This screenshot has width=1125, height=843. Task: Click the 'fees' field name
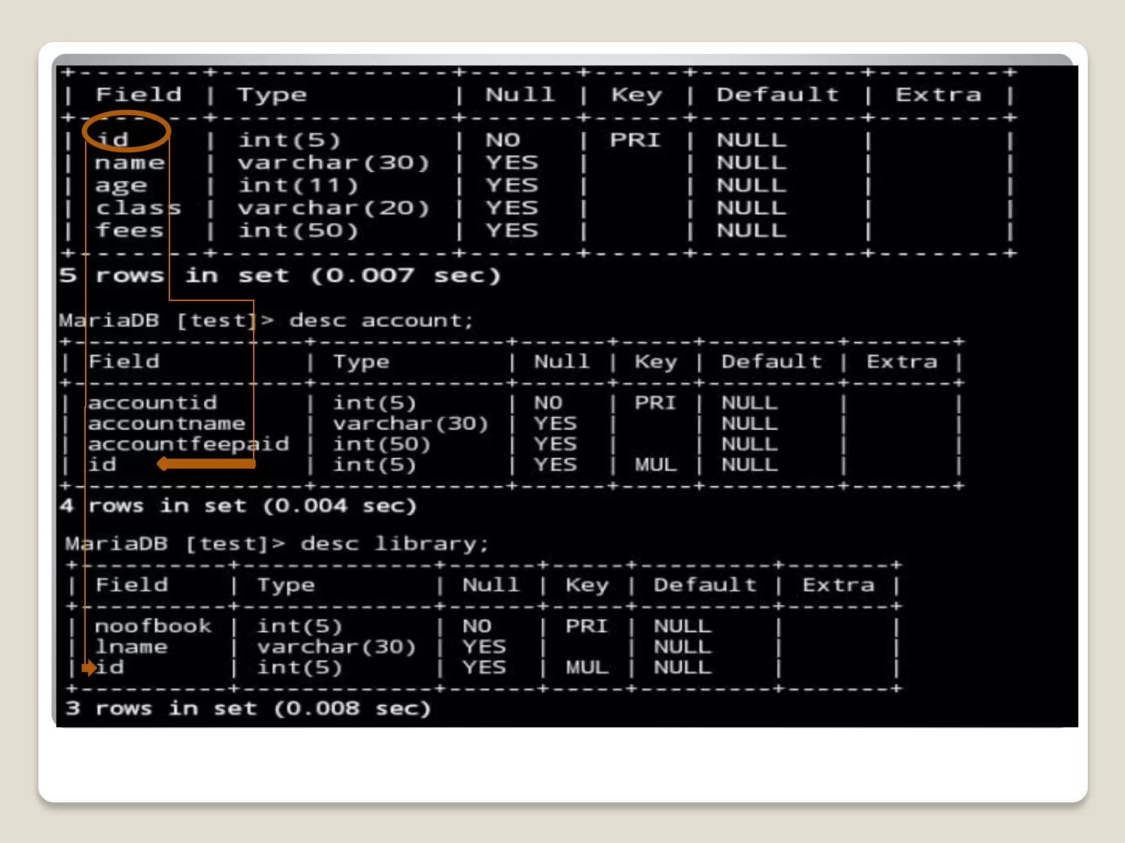pyautogui.click(x=130, y=231)
